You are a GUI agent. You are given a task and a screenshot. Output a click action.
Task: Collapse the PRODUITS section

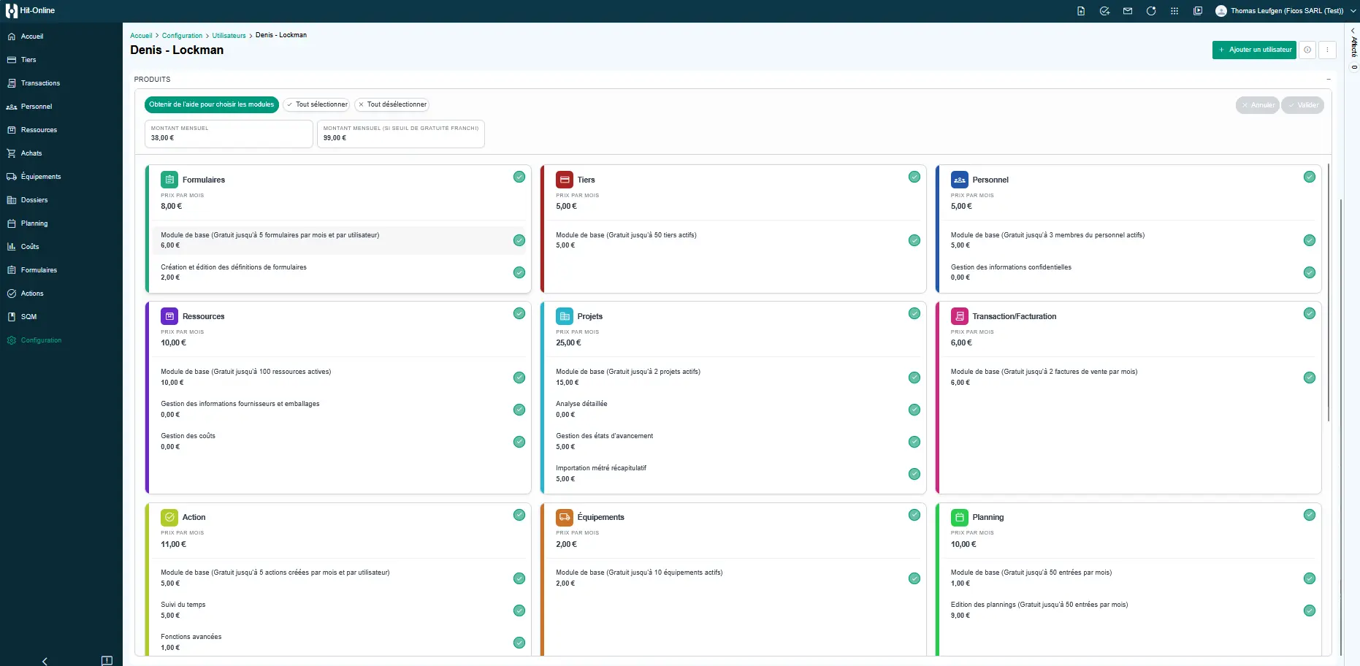pyautogui.click(x=1329, y=79)
